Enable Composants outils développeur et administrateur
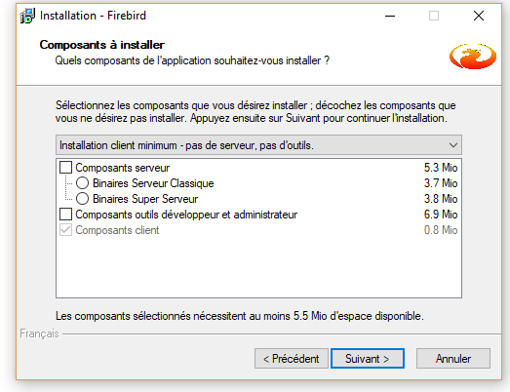Screen dimensions: 510x392 tap(65, 215)
